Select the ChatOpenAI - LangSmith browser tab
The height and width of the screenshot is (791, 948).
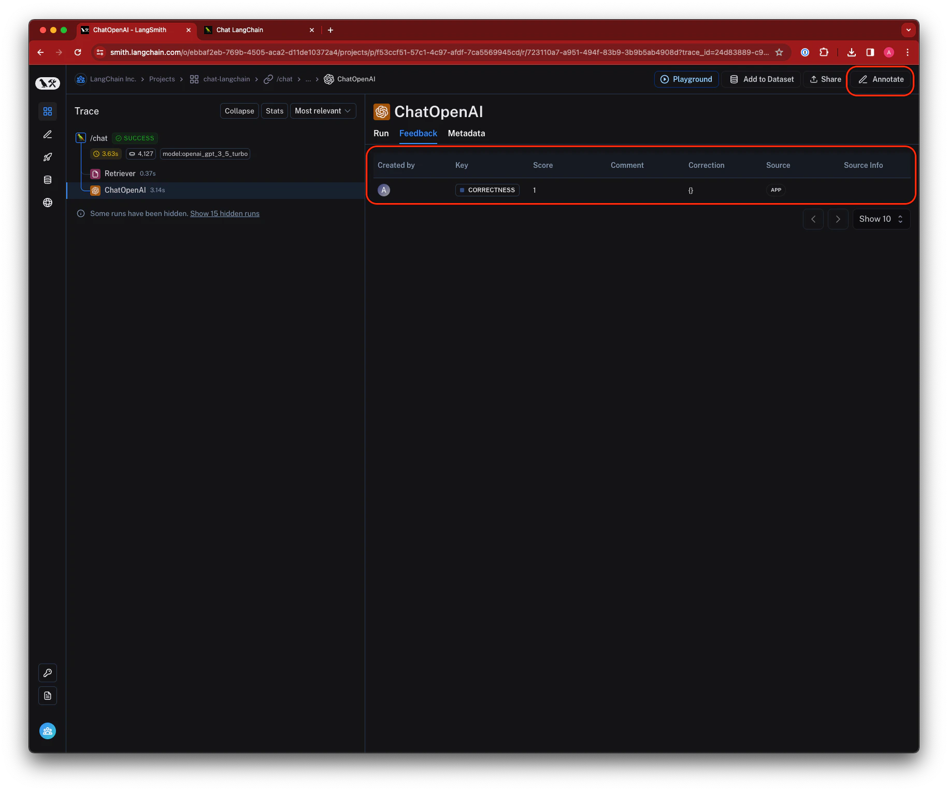pyautogui.click(x=137, y=30)
